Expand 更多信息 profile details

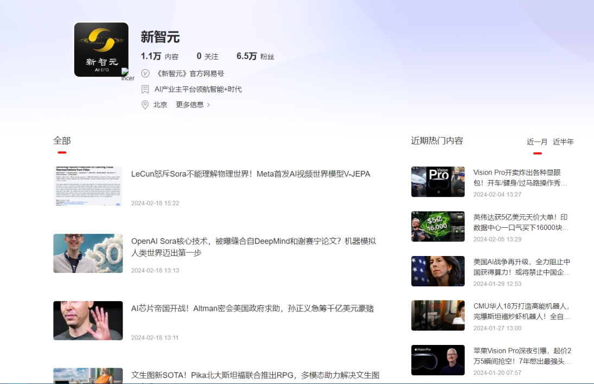point(190,105)
